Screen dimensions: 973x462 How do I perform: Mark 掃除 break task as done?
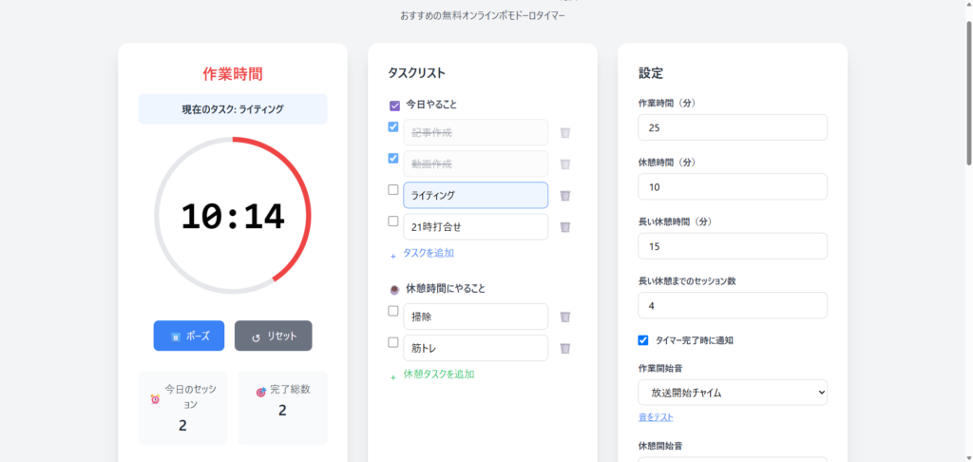[x=392, y=311]
